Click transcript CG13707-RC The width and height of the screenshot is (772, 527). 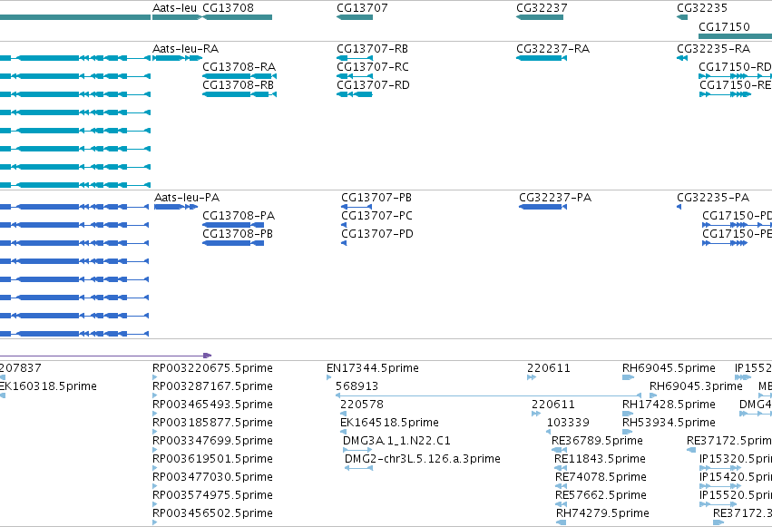[355, 76]
